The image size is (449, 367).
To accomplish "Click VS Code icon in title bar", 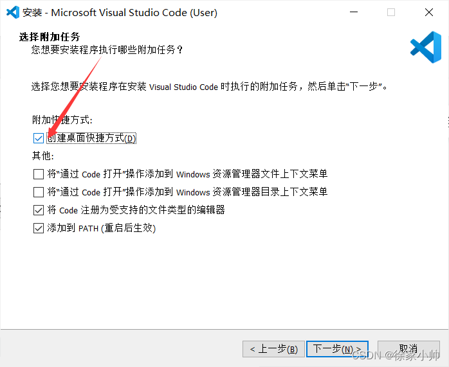I will click(x=13, y=12).
